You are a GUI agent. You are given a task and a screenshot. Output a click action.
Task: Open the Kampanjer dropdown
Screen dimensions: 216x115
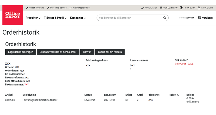click(78, 18)
